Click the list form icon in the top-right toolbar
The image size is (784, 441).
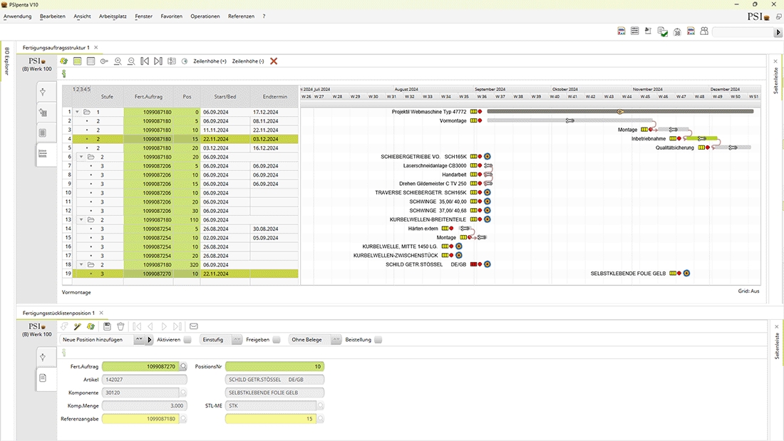[x=634, y=31]
